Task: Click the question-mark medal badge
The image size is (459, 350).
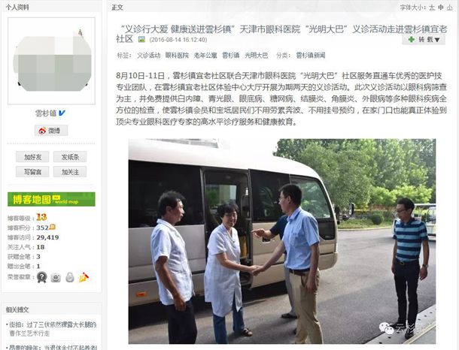Action: click(x=42, y=277)
